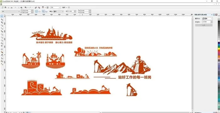Click the Undo arrow in the toolbar
220x113 pixels.
point(25,8)
